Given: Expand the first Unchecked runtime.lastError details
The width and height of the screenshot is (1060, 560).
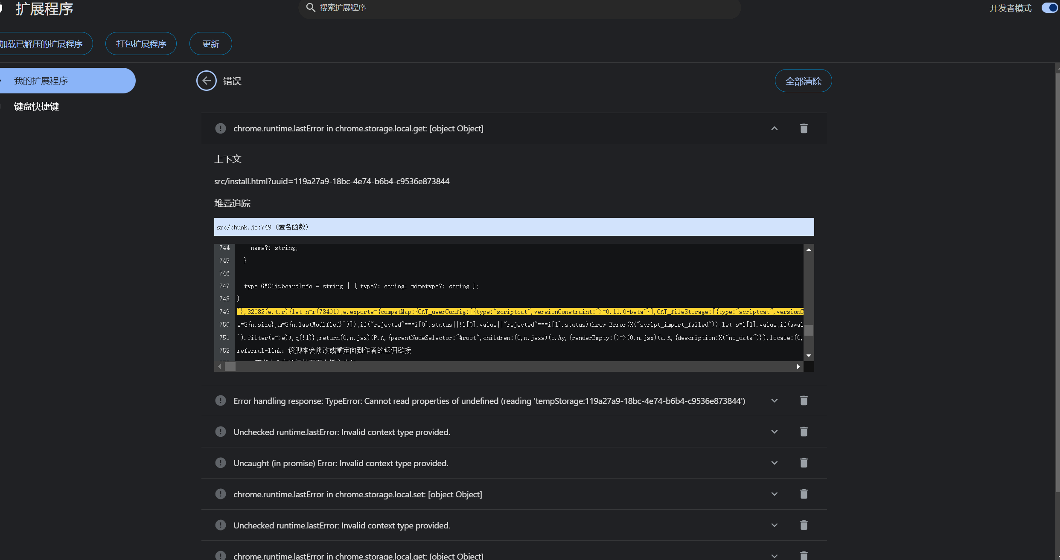Looking at the screenshot, I should click(x=775, y=432).
